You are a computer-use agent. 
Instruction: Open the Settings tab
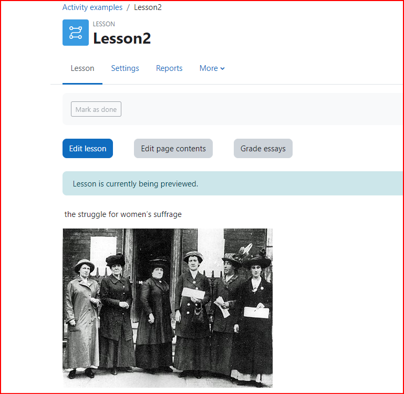point(125,68)
